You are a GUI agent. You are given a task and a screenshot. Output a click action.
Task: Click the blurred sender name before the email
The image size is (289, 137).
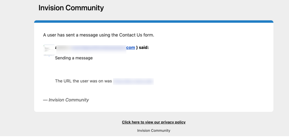(x=63, y=48)
